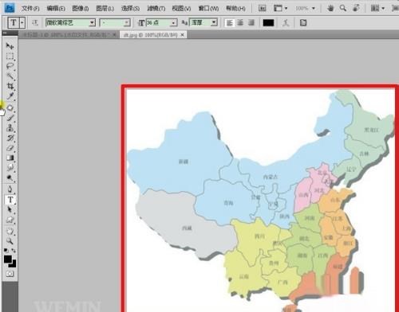Reset default foreground and background colors
Image resolution: width=399 pixels, height=312 pixels.
6,250
